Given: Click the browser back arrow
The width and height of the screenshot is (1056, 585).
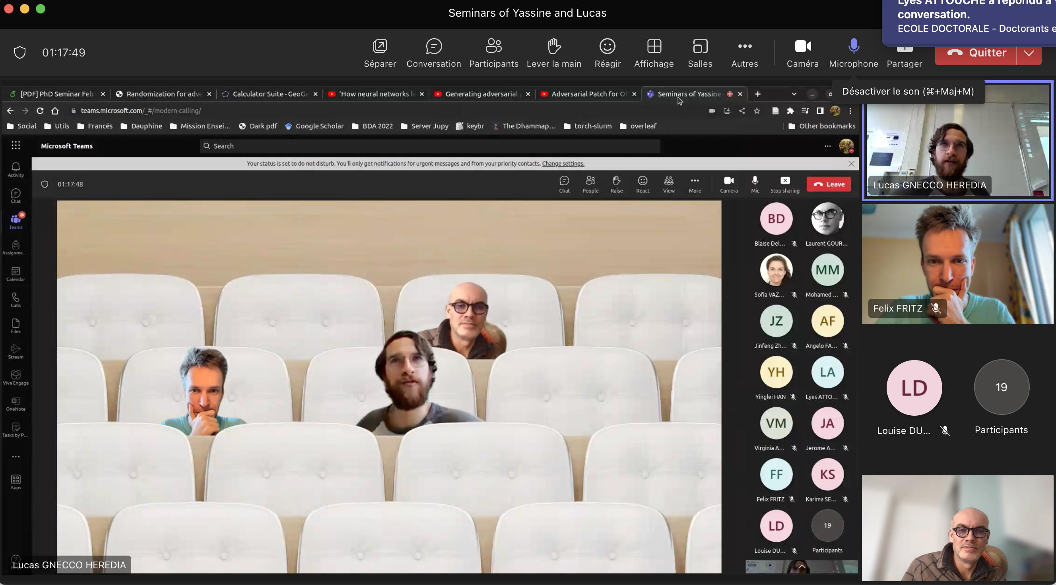Looking at the screenshot, I should (x=10, y=110).
